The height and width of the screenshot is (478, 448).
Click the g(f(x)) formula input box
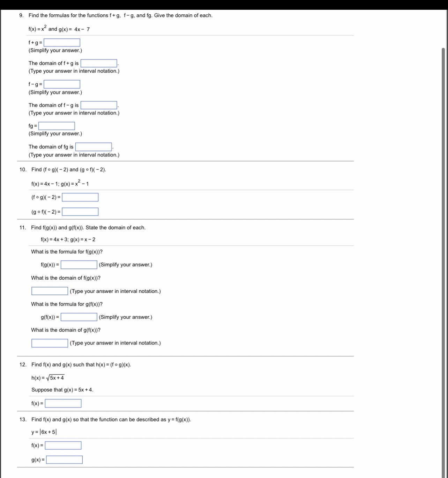click(x=79, y=317)
